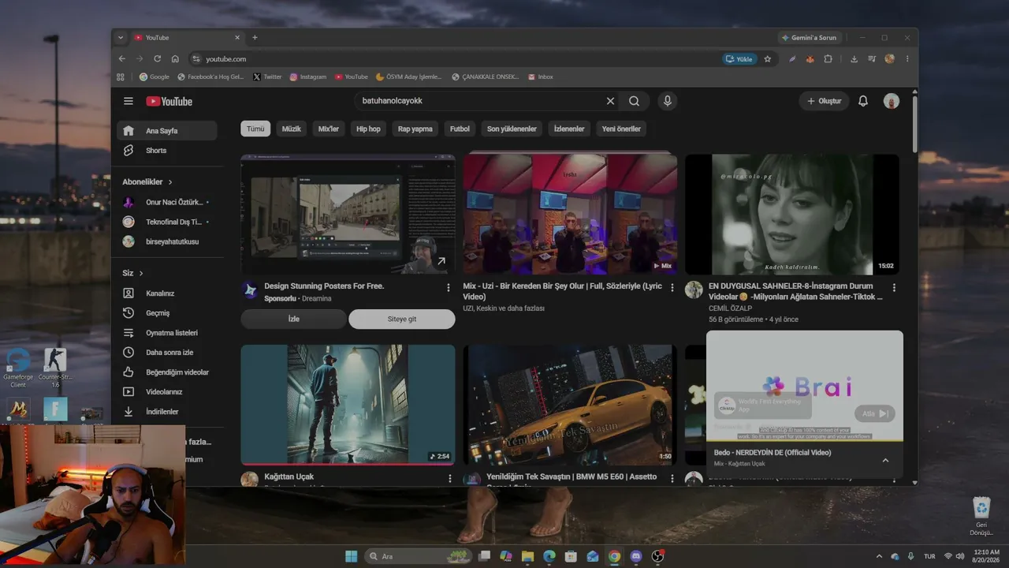This screenshot has height=568, width=1009.
Task: Open the Yenildiğim Tek Savaştın BMW thumbnail
Action: tap(570, 405)
